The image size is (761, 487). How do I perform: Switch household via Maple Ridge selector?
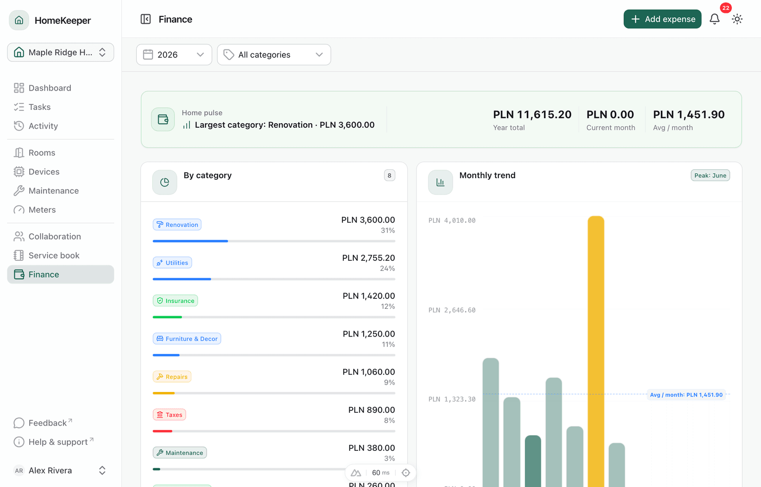(60, 52)
